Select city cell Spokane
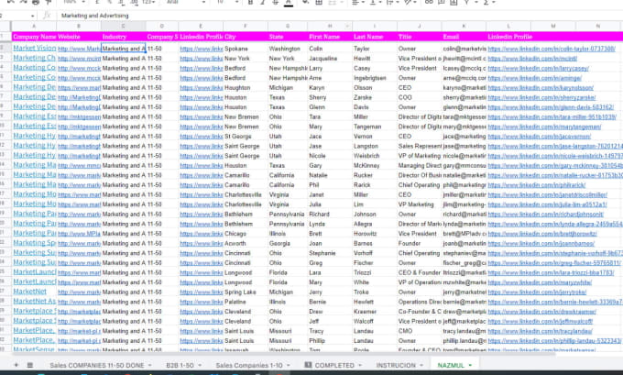The image size is (623, 375). [246, 49]
